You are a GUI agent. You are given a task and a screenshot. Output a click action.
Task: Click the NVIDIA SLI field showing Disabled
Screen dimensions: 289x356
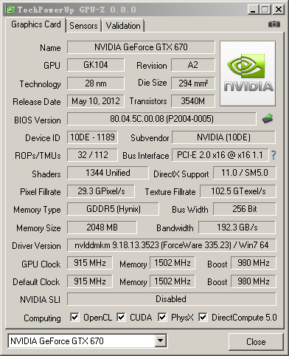tap(172, 299)
